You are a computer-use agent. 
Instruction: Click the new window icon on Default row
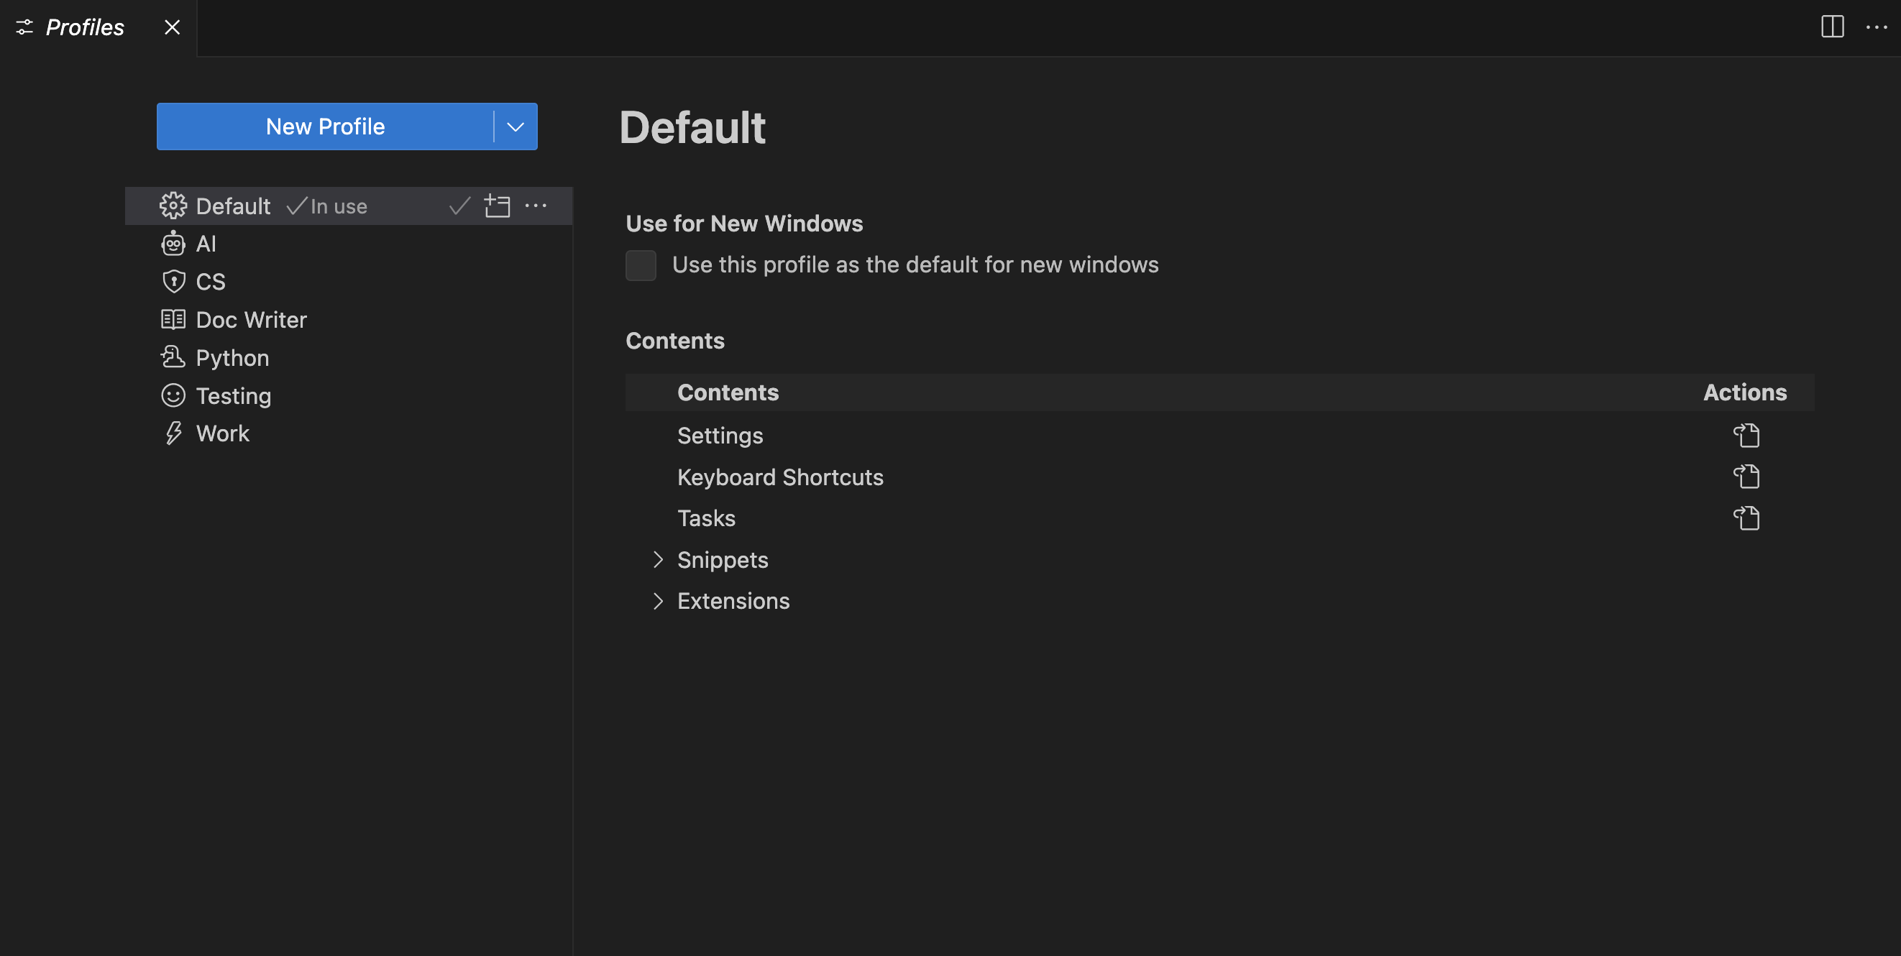point(498,206)
